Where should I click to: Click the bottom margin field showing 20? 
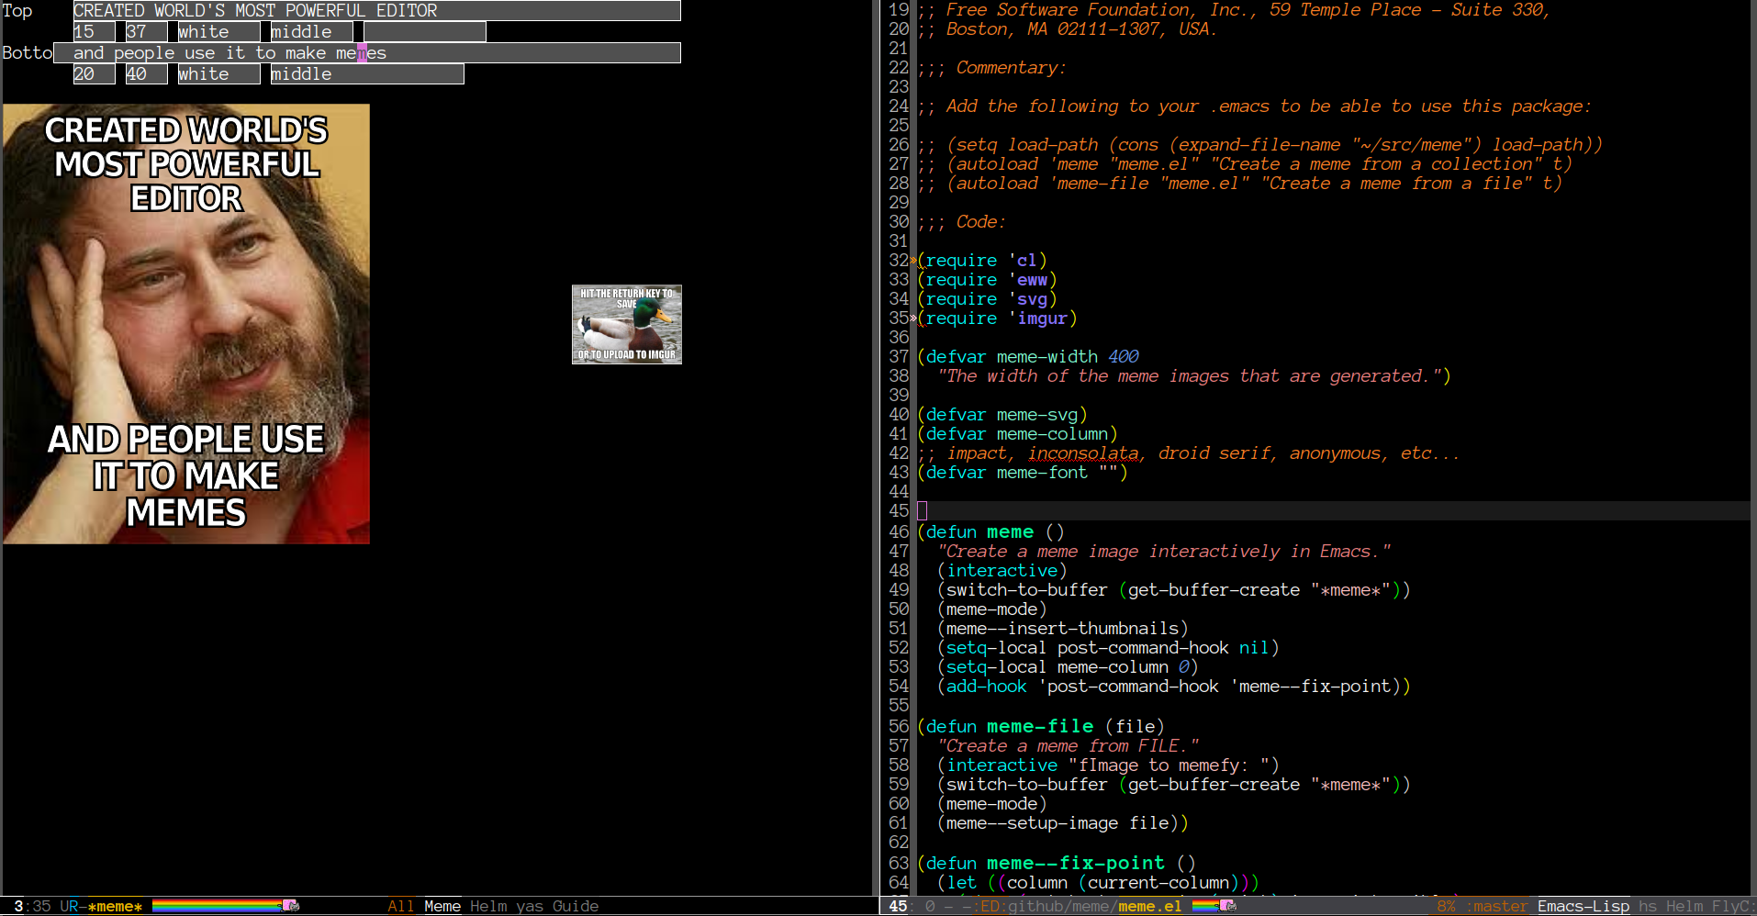[x=94, y=74]
